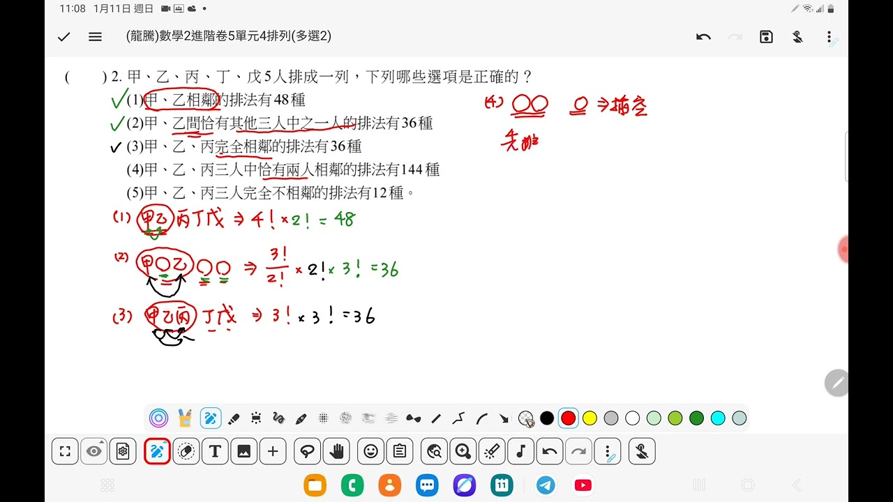The width and height of the screenshot is (893, 502).
Task: Click the zoom-in magnifier button
Action: pos(463,452)
